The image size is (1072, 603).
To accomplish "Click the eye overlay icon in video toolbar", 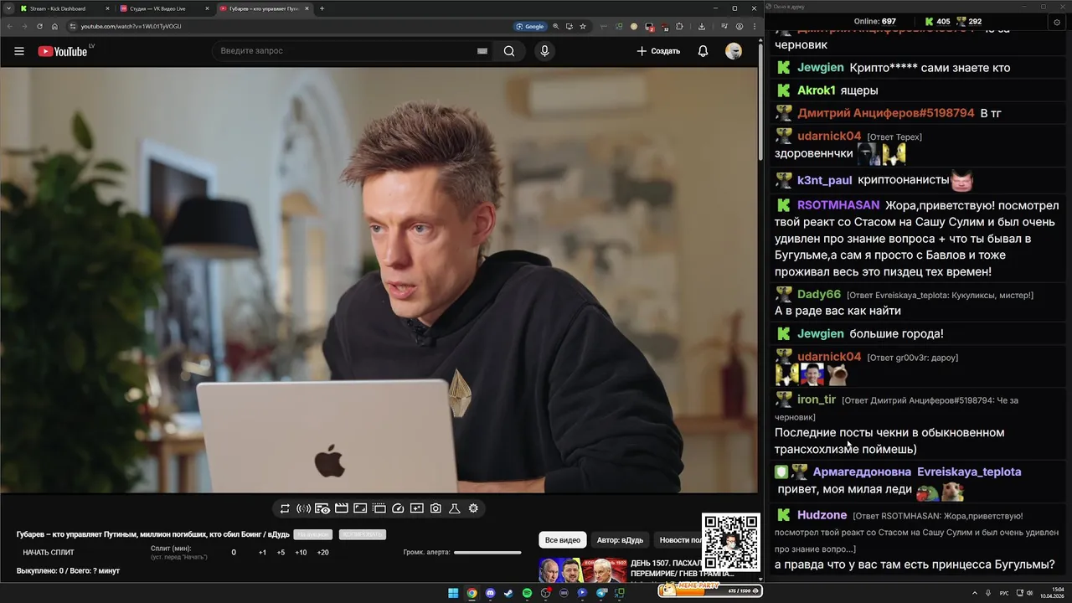I will 322,508.
